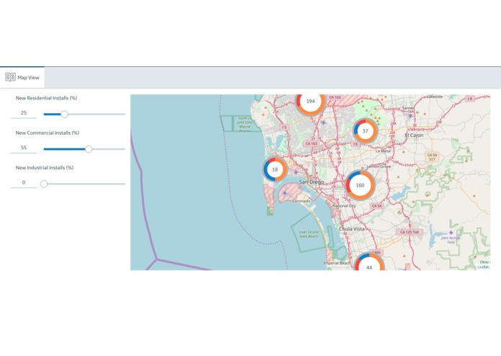Screen dimensions: 501x356
Task: Focus the industrial installs value field showing 0
Action: [24, 182]
